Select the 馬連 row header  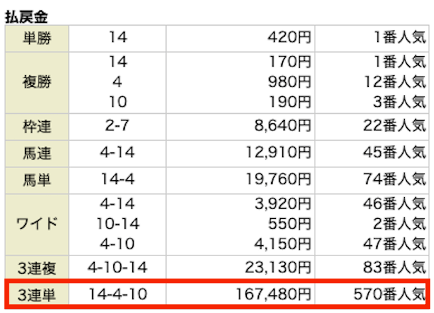pos(37,154)
